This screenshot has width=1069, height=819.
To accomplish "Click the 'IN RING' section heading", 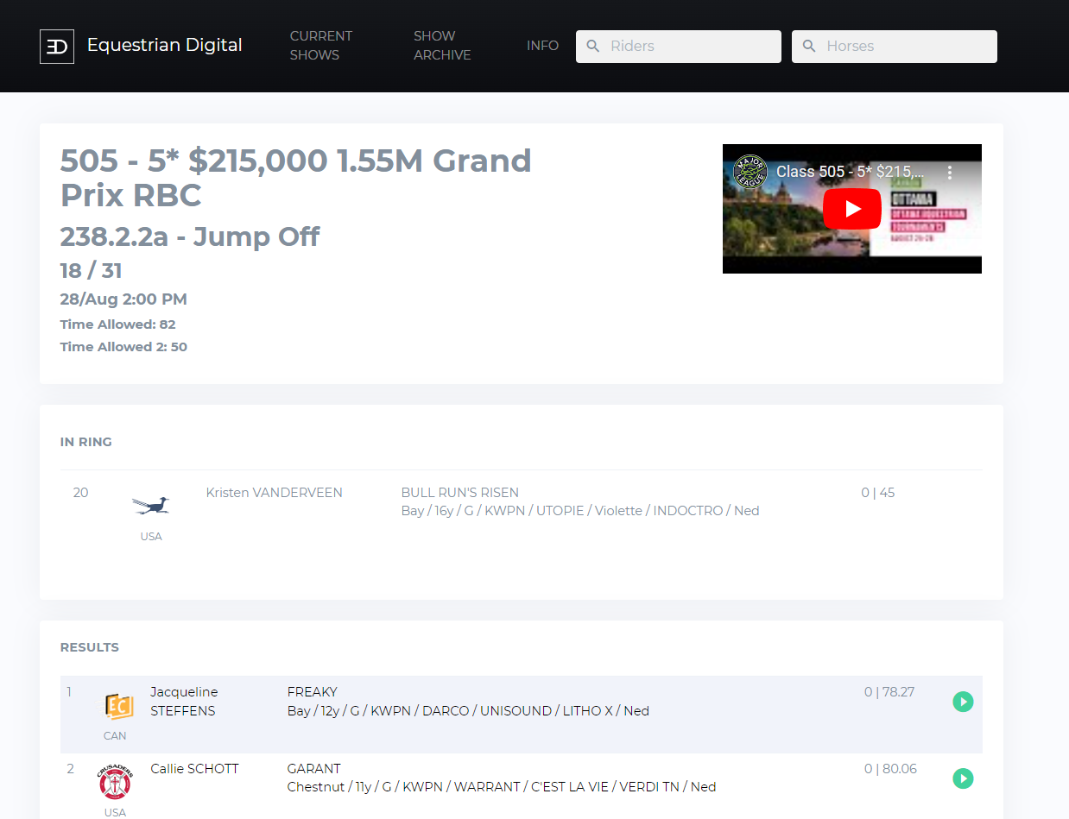I will click(86, 442).
